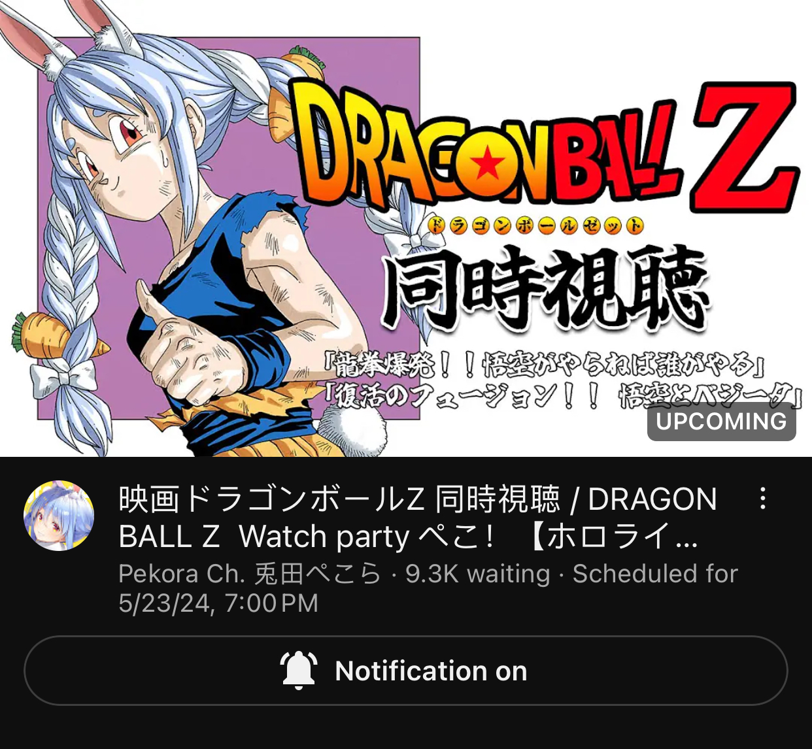The image size is (812, 749).
Task: Open the three-dot video options menu
Action: point(762,499)
